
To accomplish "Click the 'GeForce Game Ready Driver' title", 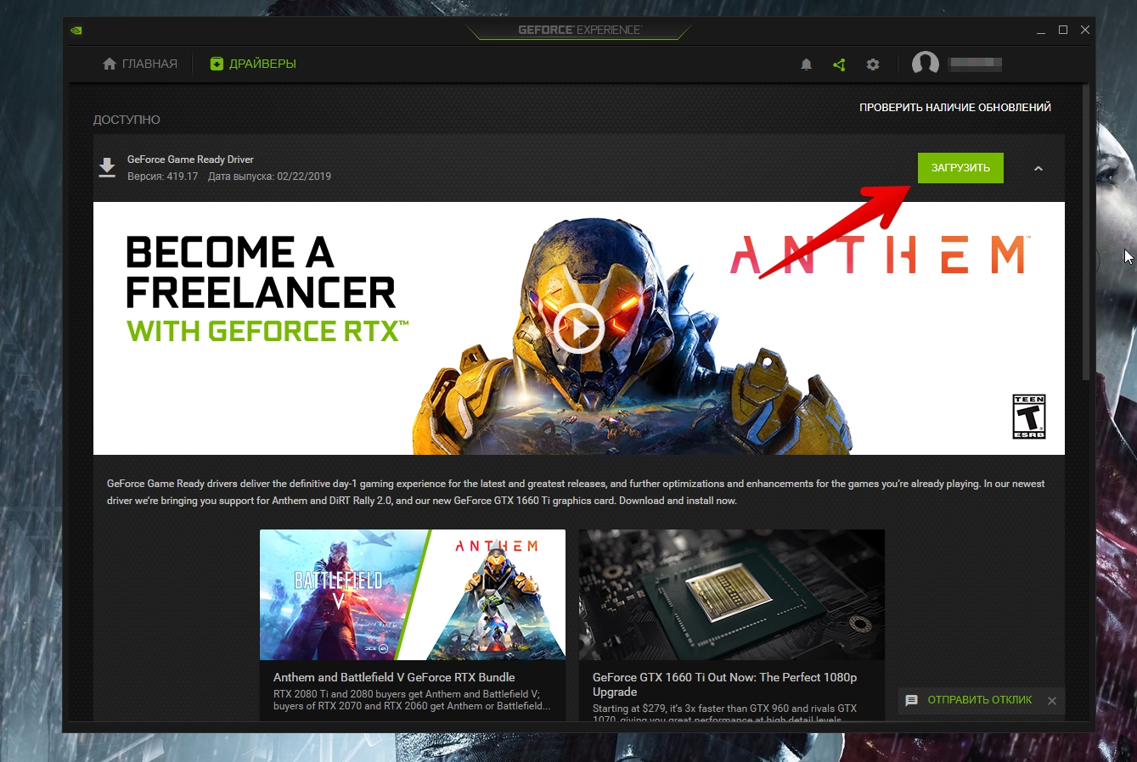I will [x=190, y=160].
